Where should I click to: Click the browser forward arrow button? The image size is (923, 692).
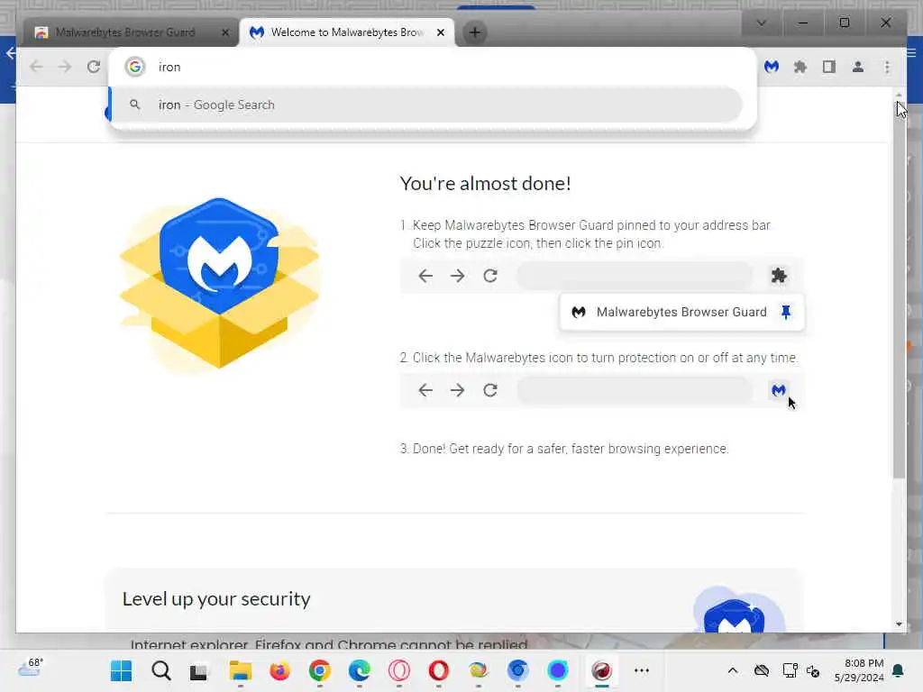tap(65, 67)
